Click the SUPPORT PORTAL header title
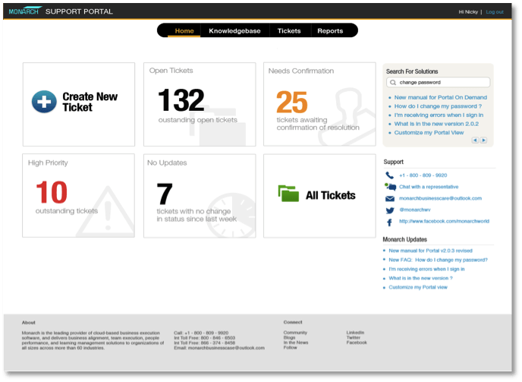522x382 pixels. (79, 11)
